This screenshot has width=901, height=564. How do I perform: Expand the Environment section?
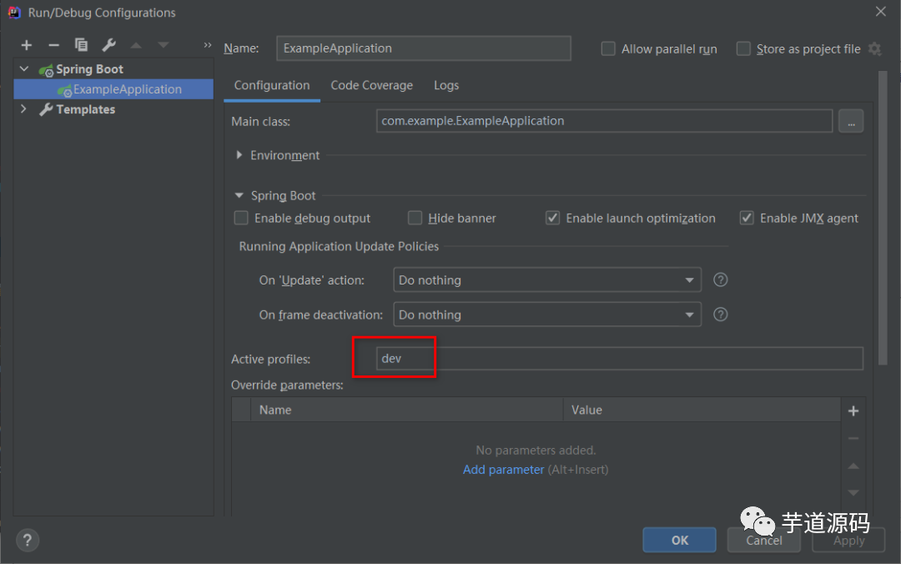(239, 155)
